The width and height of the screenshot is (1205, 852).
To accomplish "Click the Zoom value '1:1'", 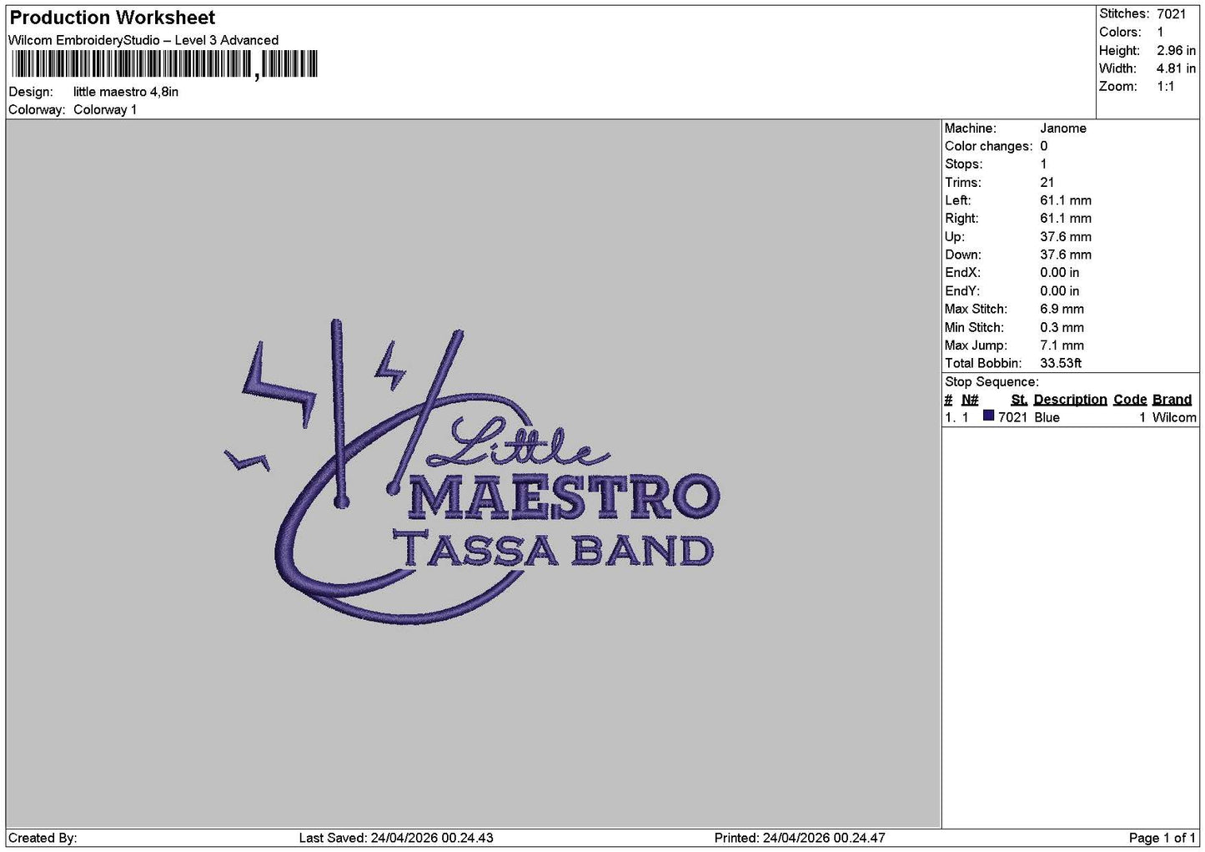I will (1165, 87).
